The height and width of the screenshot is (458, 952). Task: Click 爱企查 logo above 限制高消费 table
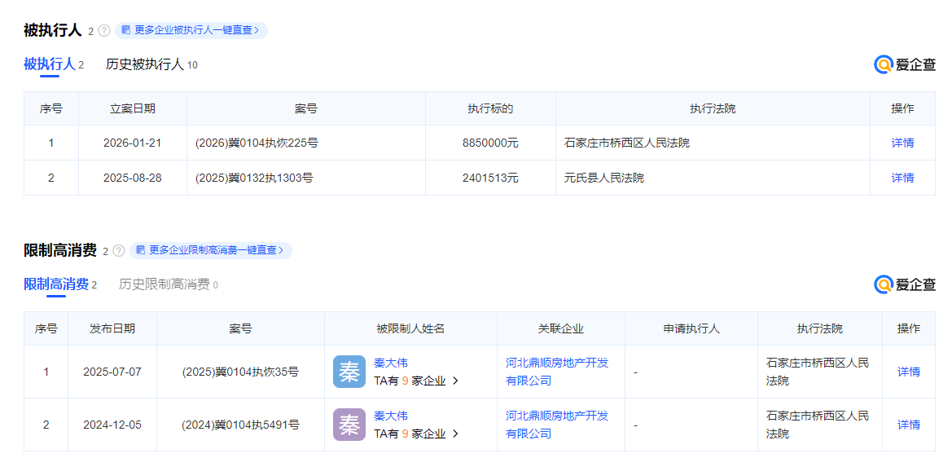[905, 284]
